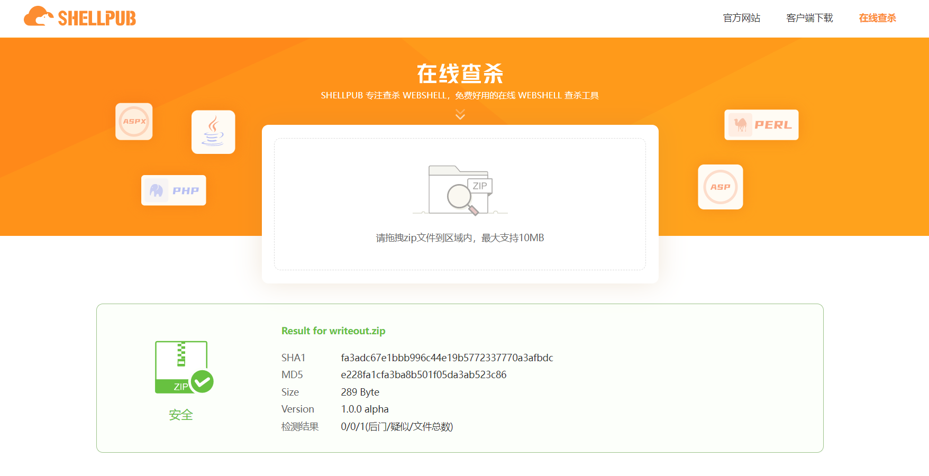Select the Java icon on the banner

(x=213, y=132)
